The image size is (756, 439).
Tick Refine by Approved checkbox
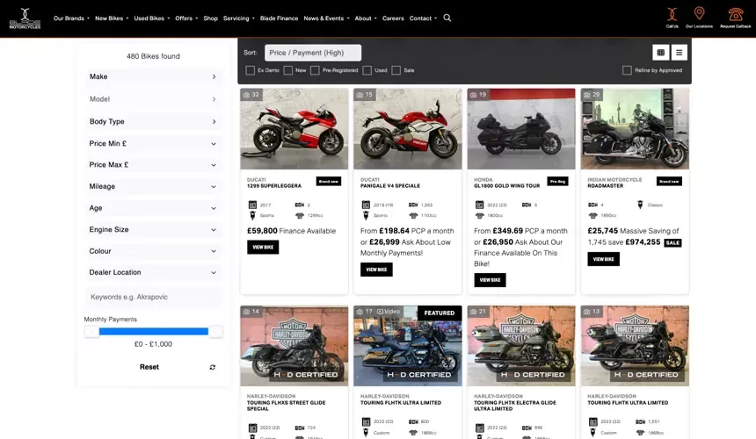(x=627, y=70)
